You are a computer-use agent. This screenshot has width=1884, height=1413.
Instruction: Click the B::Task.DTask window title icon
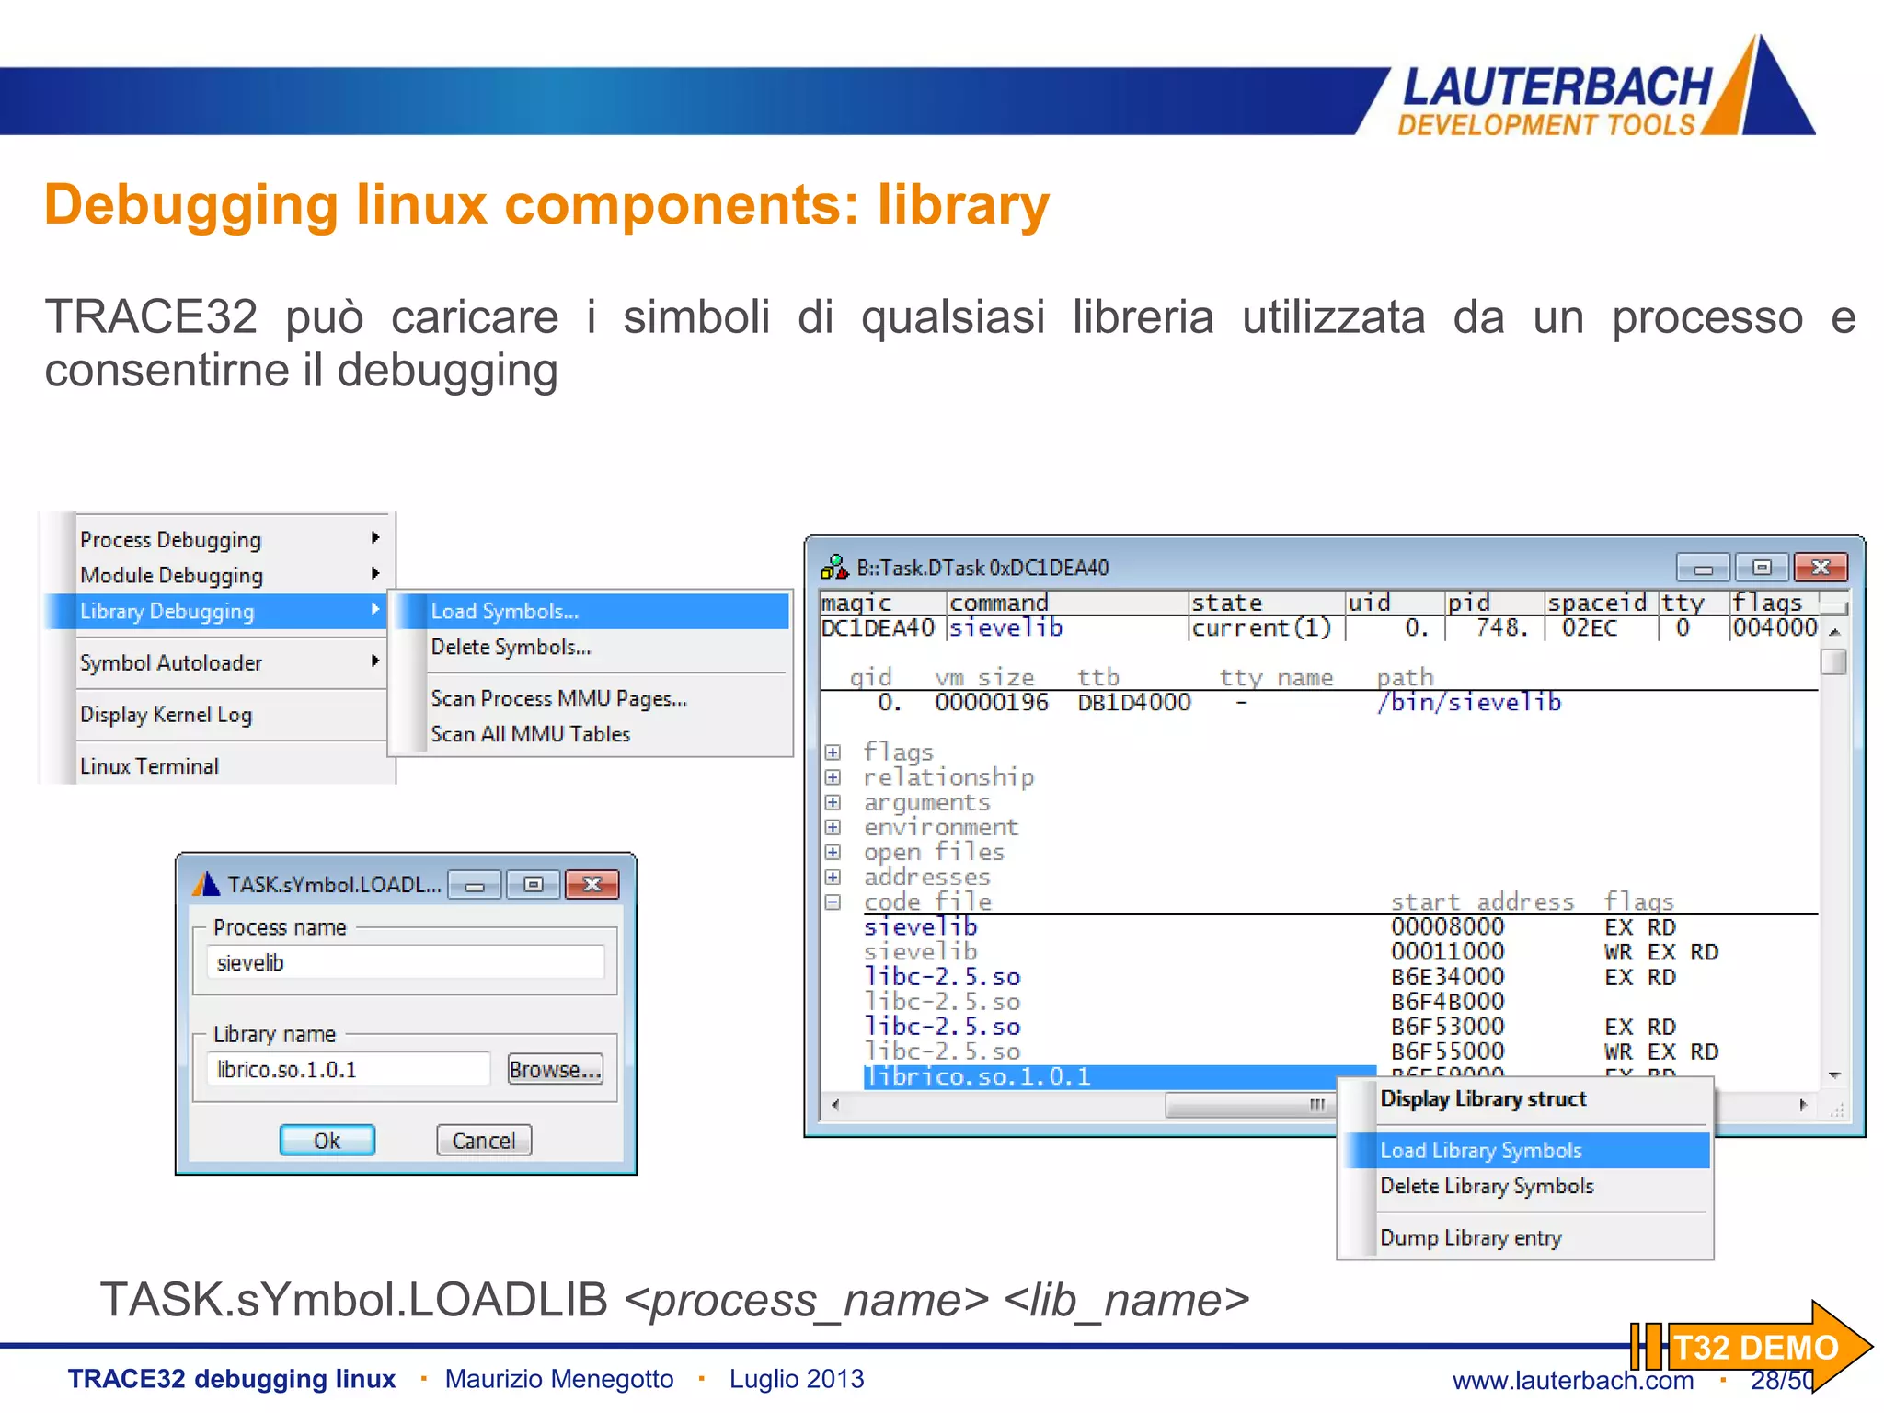(834, 567)
